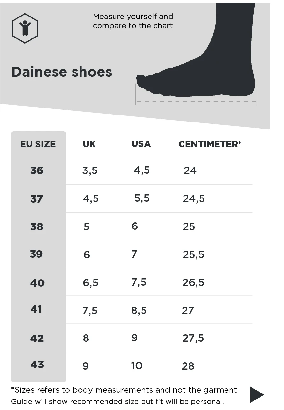The height and width of the screenshot is (410, 284).
Task: Choose EU size 41 row
Action: click(x=36, y=309)
